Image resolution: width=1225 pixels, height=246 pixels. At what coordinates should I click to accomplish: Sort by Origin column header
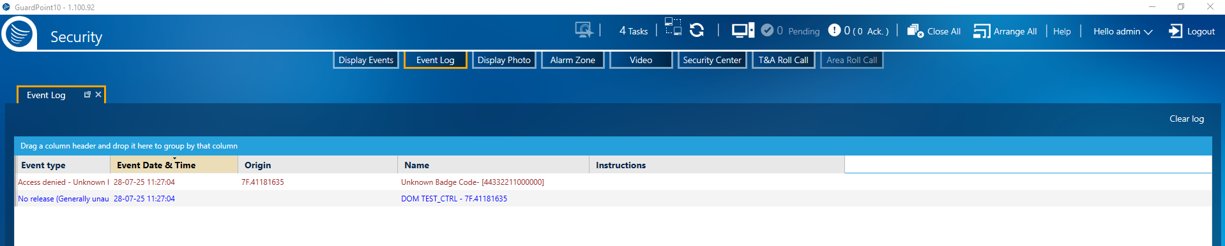point(317,165)
